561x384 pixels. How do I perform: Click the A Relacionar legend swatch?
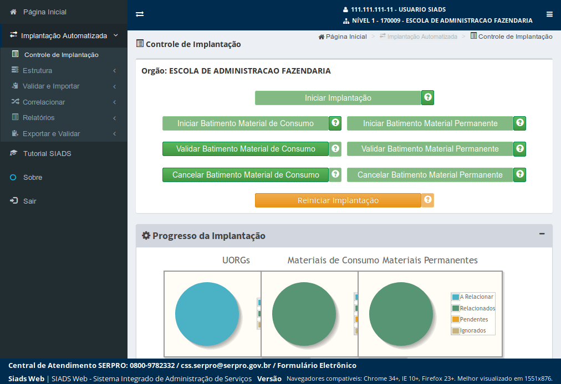(456, 297)
